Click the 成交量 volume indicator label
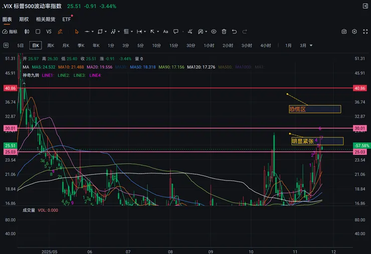The image size is (371, 254). (29, 210)
